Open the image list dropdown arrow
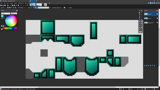This screenshot has height=90, width=160. pos(49,3)
